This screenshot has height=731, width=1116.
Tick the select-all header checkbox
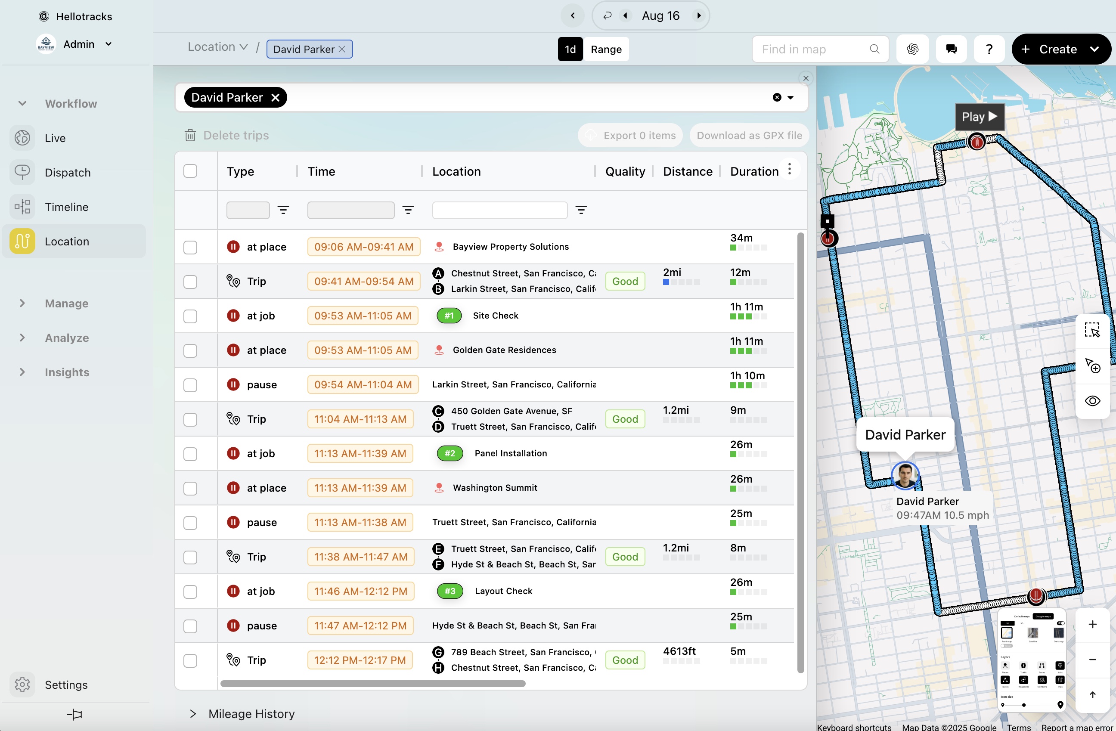click(x=190, y=171)
